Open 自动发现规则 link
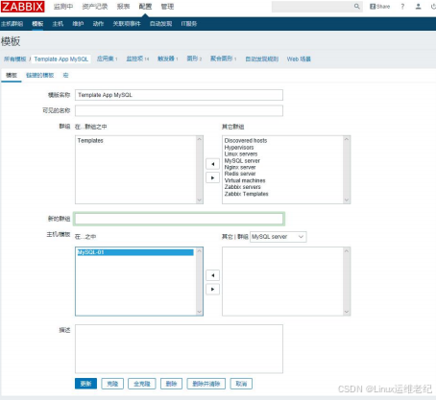Image resolution: width=436 pixels, height=400 pixels. (x=262, y=59)
